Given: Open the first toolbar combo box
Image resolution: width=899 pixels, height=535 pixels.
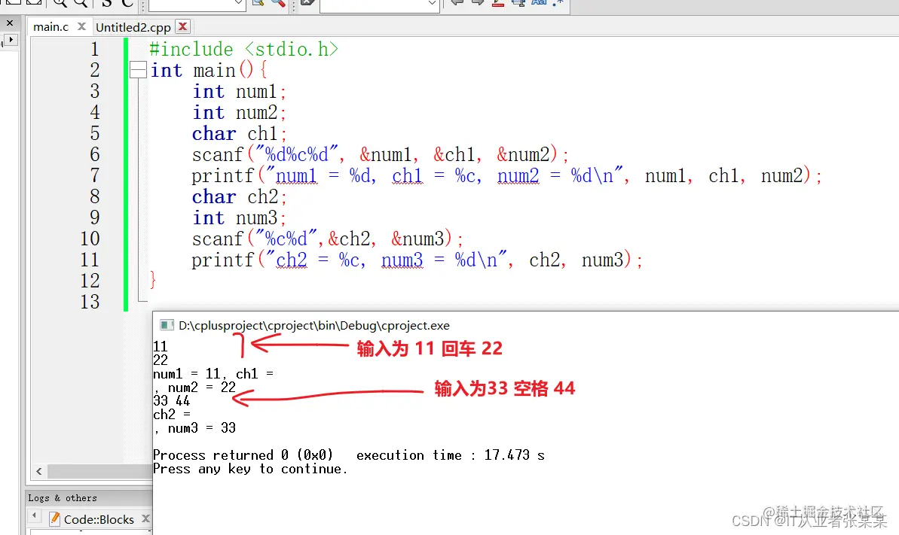Looking at the screenshot, I should (x=197, y=5).
